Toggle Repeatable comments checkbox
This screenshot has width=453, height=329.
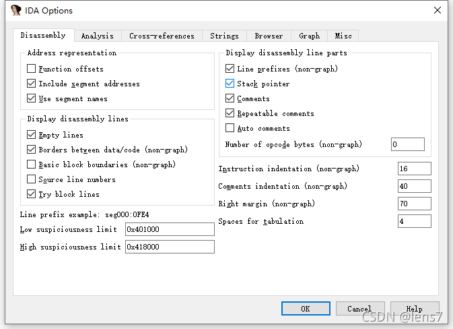(x=230, y=113)
